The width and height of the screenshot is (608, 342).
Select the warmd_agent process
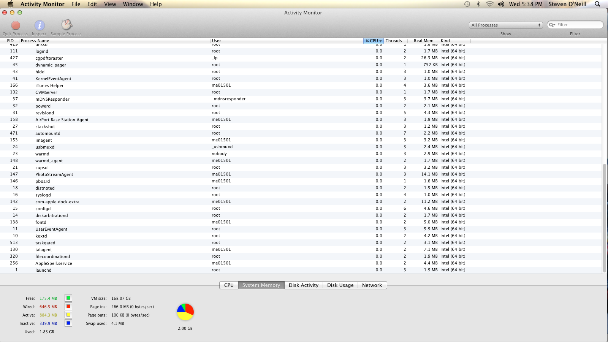(x=301, y=160)
